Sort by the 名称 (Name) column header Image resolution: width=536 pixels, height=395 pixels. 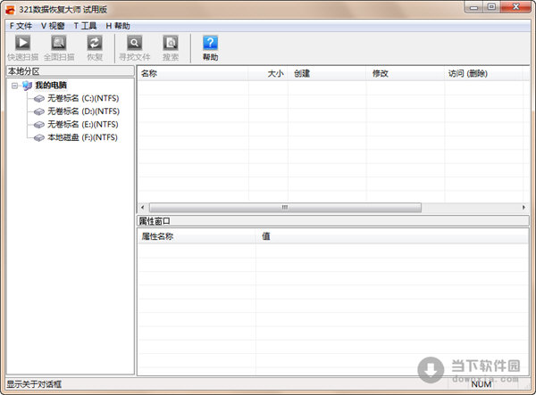click(x=193, y=74)
